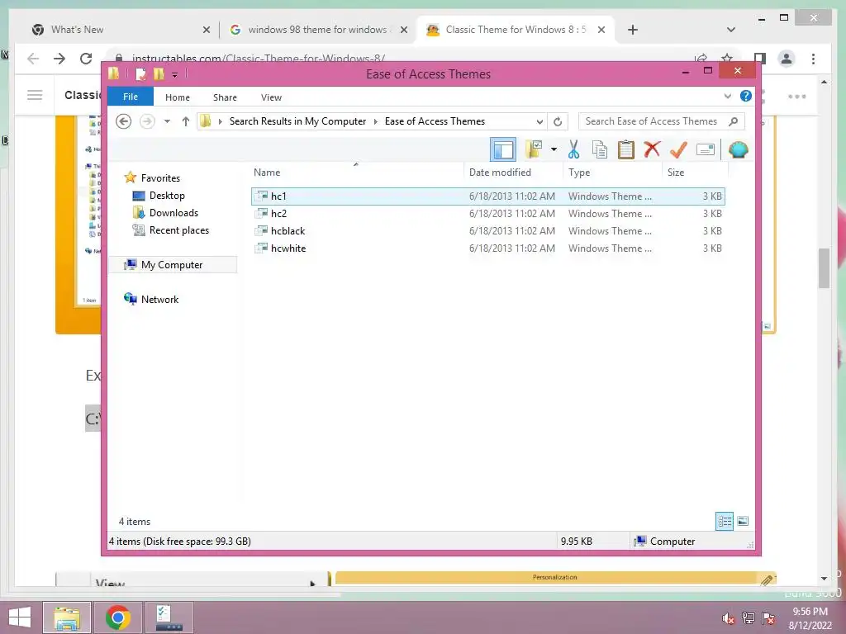The width and height of the screenshot is (846, 634).
Task: Switch to windows 98 theme Google tab
Action: coord(319,30)
